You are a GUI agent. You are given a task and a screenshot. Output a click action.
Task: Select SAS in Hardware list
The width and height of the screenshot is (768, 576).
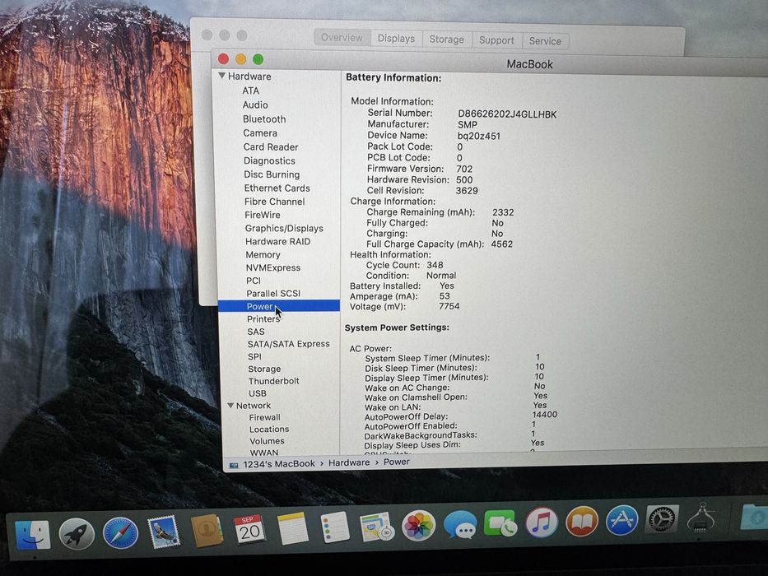256,332
